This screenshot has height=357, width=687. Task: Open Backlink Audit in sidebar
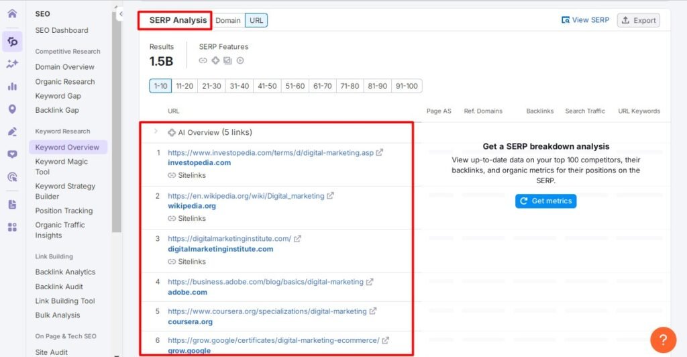[59, 287]
